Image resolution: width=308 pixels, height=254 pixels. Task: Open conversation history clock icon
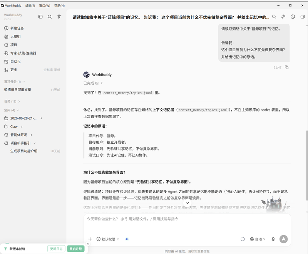293,17
